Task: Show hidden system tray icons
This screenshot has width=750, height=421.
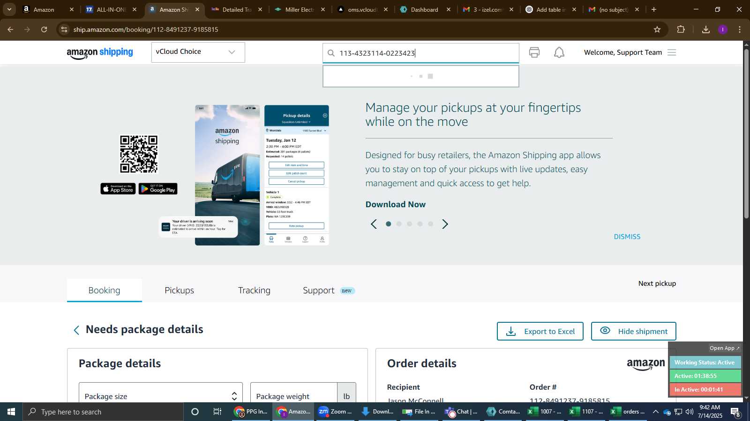Action: tap(655, 412)
